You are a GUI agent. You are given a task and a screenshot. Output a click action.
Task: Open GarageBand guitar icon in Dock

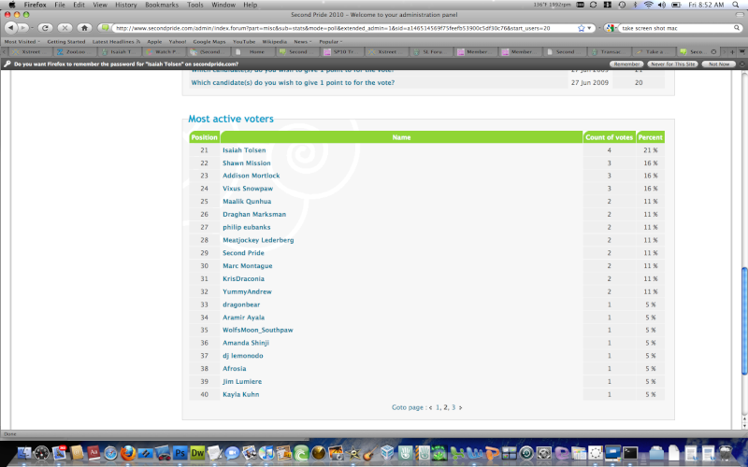tap(370, 453)
